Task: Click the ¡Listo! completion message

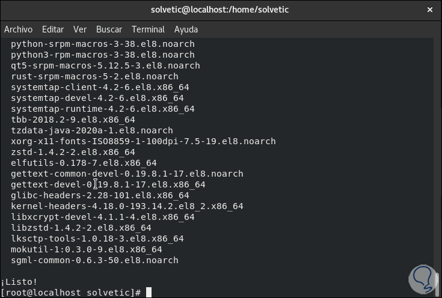Action: click(19, 281)
